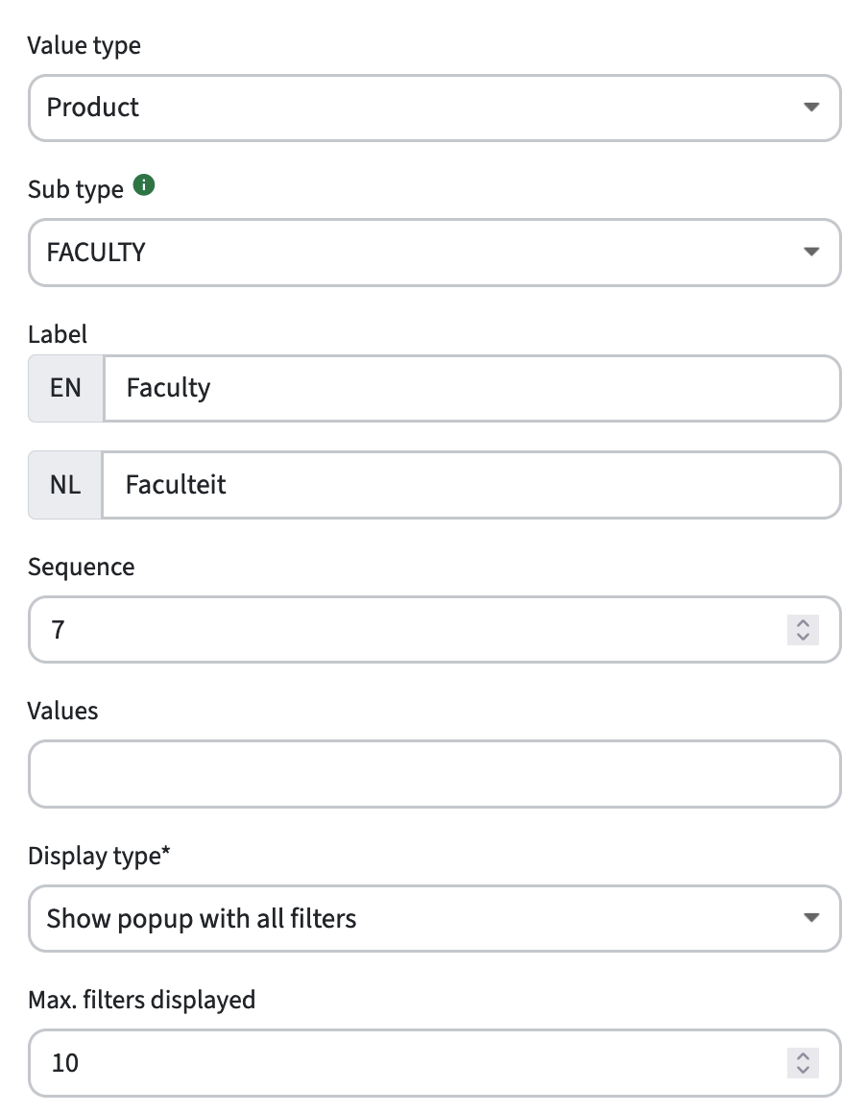Image resolution: width=867 pixels, height=1113 pixels.
Task: Click the NL language tag
Action: [65, 485]
